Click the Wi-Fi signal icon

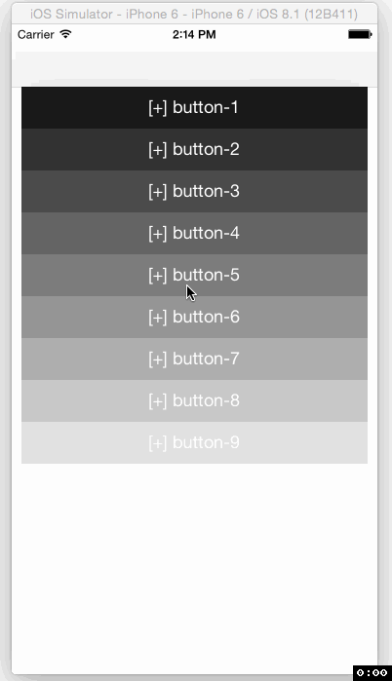[65, 34]
